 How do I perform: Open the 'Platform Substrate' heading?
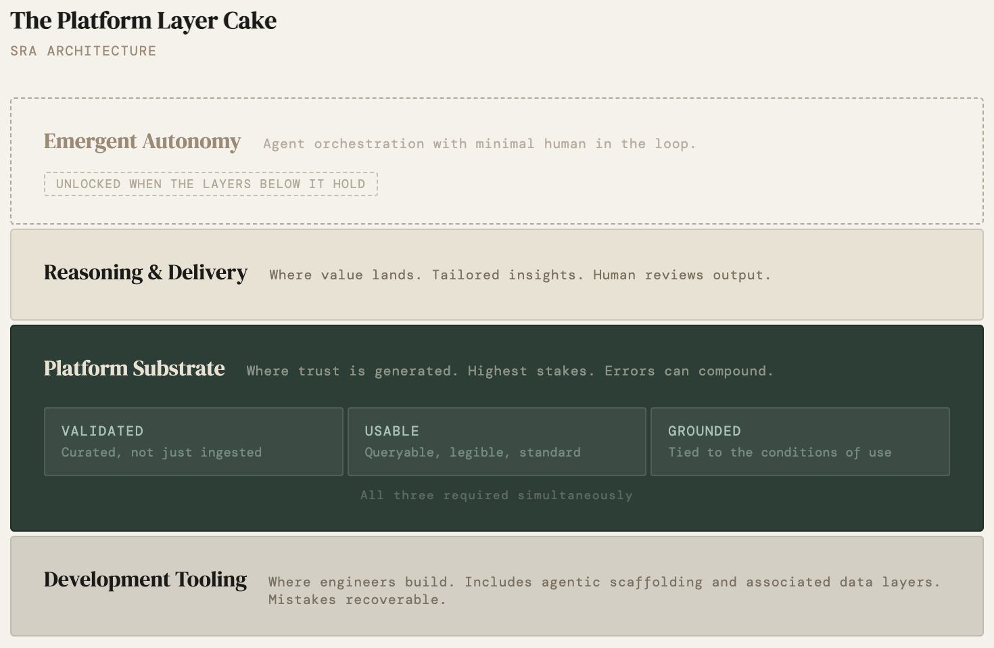[134, 369]
